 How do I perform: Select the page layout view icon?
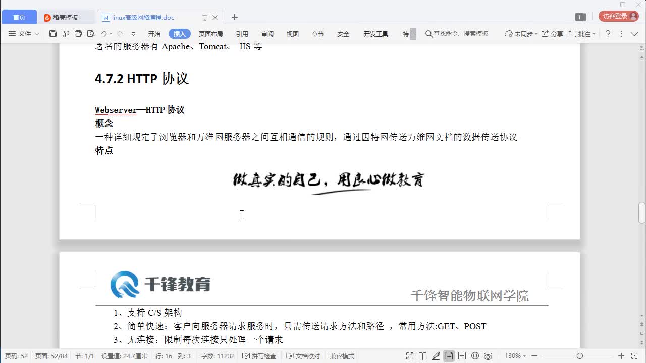(x=449, y=356)
